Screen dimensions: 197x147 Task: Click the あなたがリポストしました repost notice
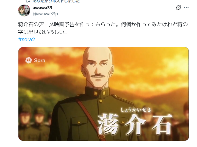click(x=56, y=1)
